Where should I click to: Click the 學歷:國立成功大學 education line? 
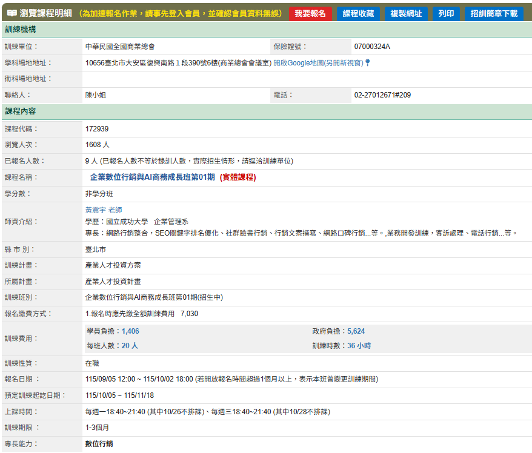137,222
